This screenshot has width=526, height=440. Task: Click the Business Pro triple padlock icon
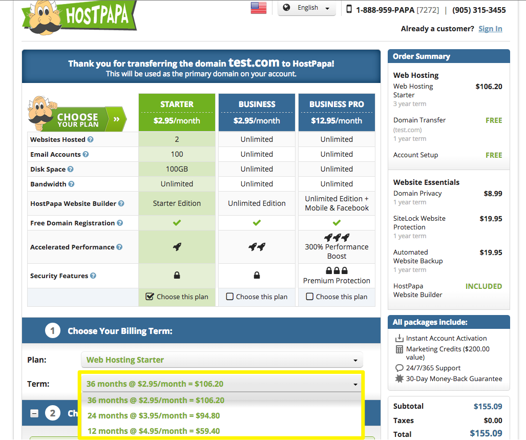tap(336, 270)
